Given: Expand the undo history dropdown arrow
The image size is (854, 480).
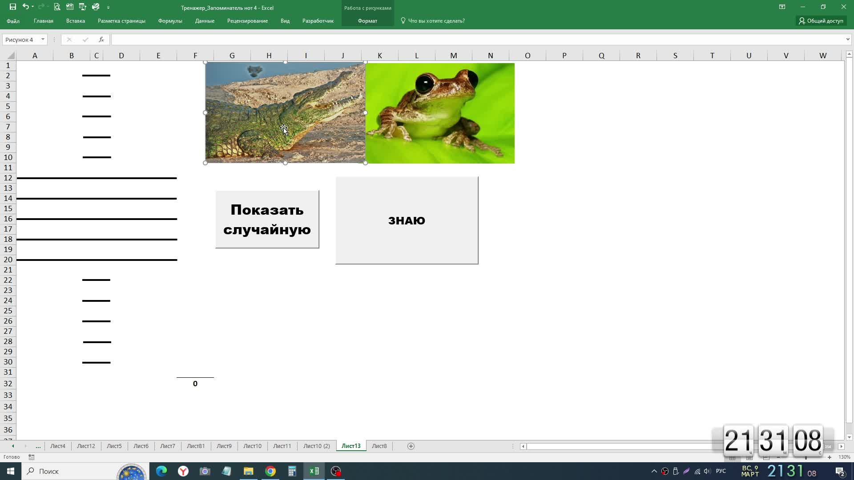Looking at the screenshot, I should point(33,7).
